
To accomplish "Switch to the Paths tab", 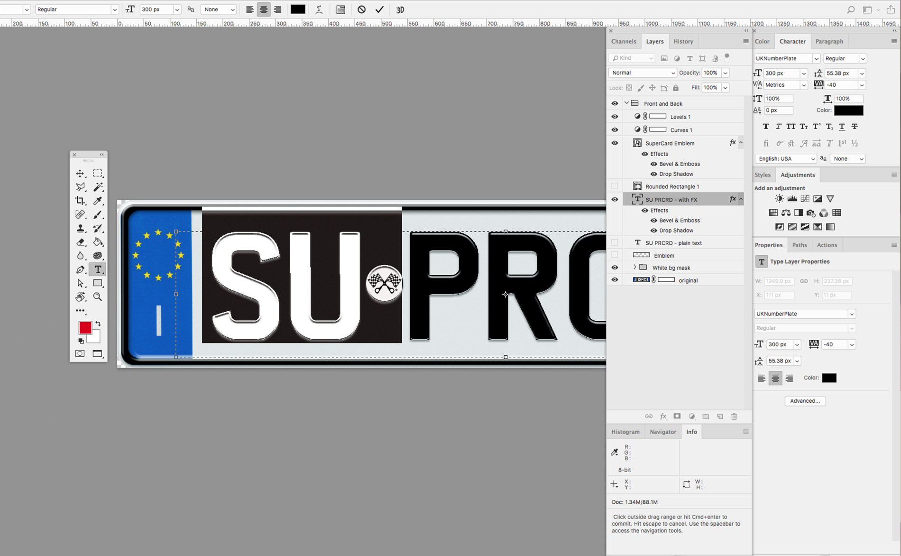I will coord(800,244).
